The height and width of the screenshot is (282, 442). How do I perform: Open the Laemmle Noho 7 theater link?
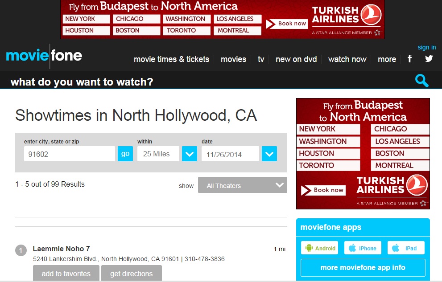(x=61, y=249)
